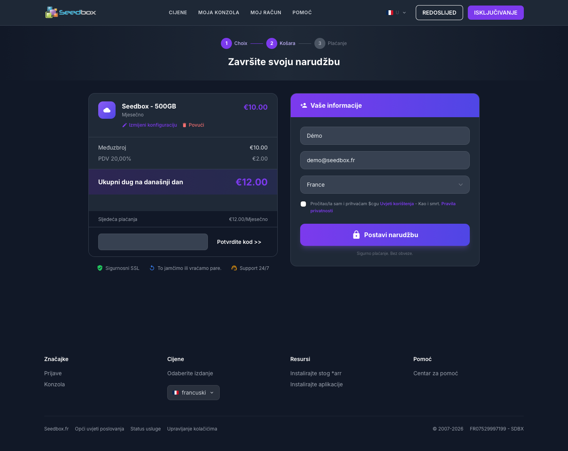
Task: Open Opći uvjeti poslovanja
Action: [x=99, y=429]
